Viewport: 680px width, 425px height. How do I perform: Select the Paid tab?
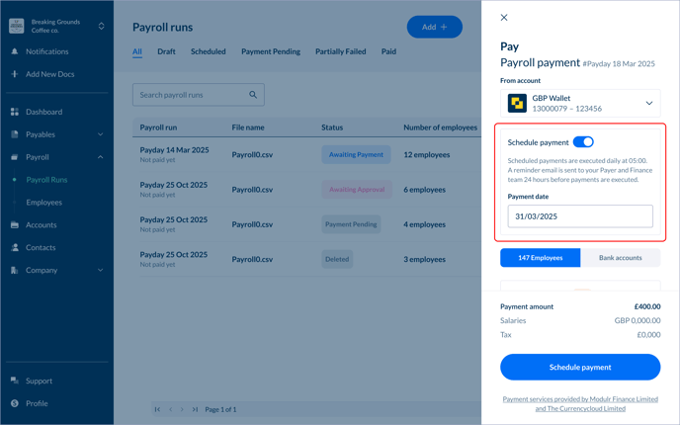[388, 51]
